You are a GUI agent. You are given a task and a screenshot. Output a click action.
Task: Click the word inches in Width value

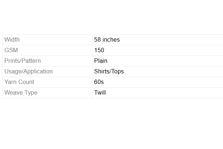point(111,39)
